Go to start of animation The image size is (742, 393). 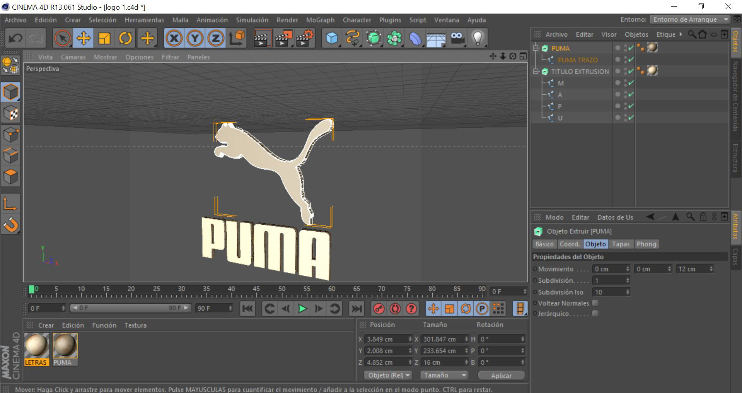pos(247,309)
